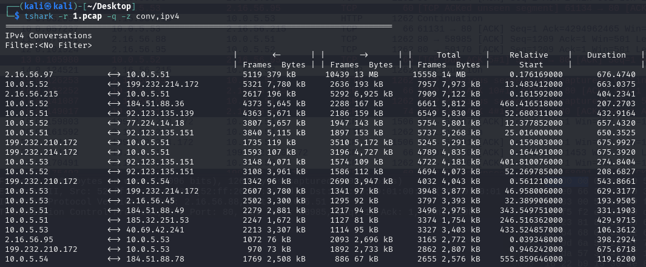Click the 'Total' column header

tap(449, 55)
